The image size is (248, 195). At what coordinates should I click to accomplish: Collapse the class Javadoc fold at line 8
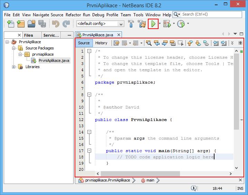tap(89, 94)
